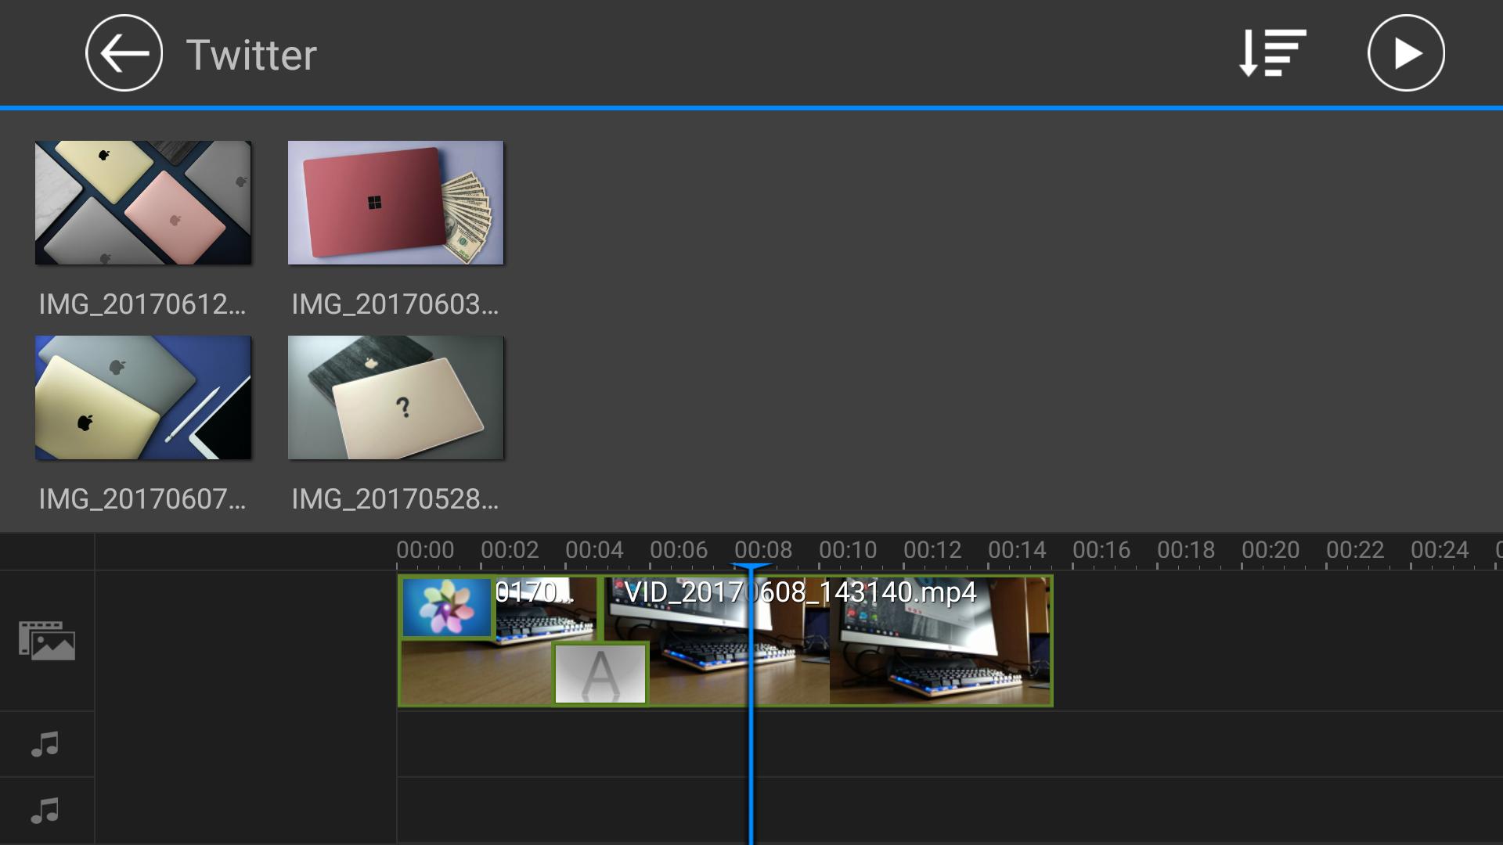
Task: Click the 00:02 mark on ruler
Action: pos(510,551)
